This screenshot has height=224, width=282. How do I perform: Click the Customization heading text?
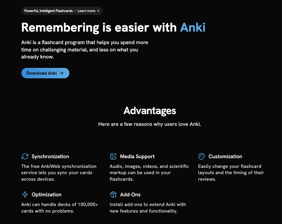(225, 156)
